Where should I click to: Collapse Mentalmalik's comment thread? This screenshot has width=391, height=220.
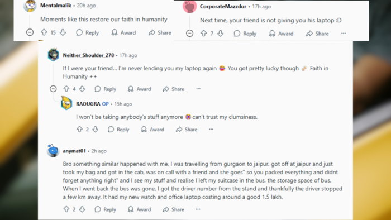click(30, 32)
